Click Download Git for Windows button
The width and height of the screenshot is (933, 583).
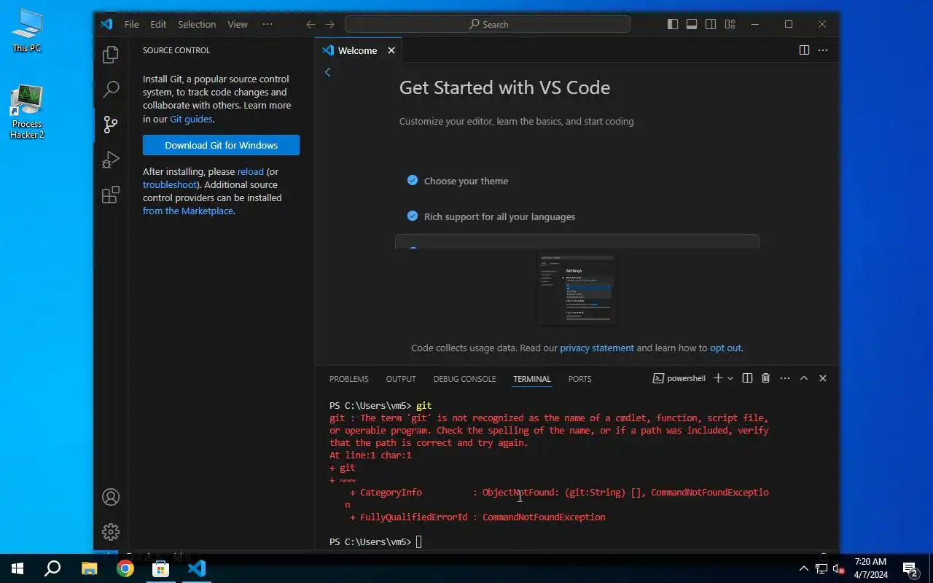pos(221,145)
